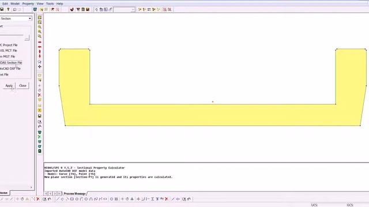Open the View menu
The height and width of the screenshot is (207, 369).
[40, 3]
